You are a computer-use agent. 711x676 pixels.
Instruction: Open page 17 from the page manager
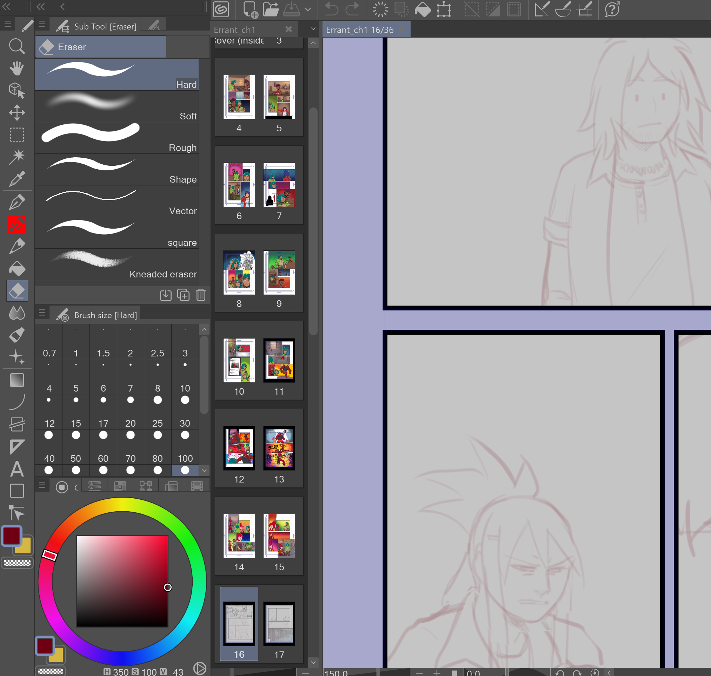click(279, 624)
